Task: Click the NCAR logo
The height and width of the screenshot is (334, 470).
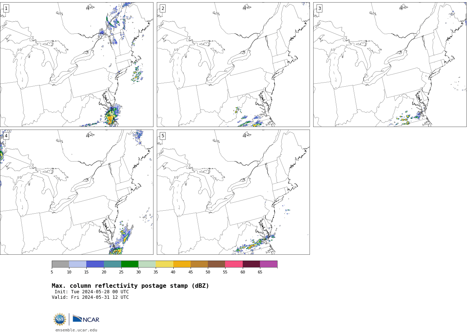Action: point(86,319)
